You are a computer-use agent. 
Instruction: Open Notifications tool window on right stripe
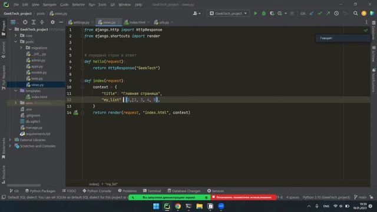(x=373, y=80)
